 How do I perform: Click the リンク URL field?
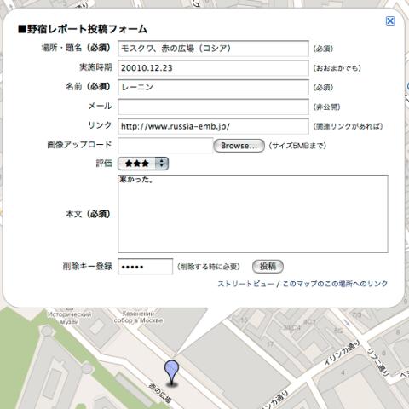(213, 126)
